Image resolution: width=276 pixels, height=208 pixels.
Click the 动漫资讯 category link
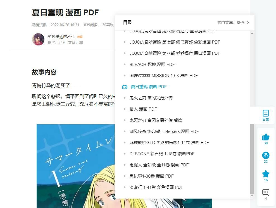pyautogui.click(x=39, y=25)
